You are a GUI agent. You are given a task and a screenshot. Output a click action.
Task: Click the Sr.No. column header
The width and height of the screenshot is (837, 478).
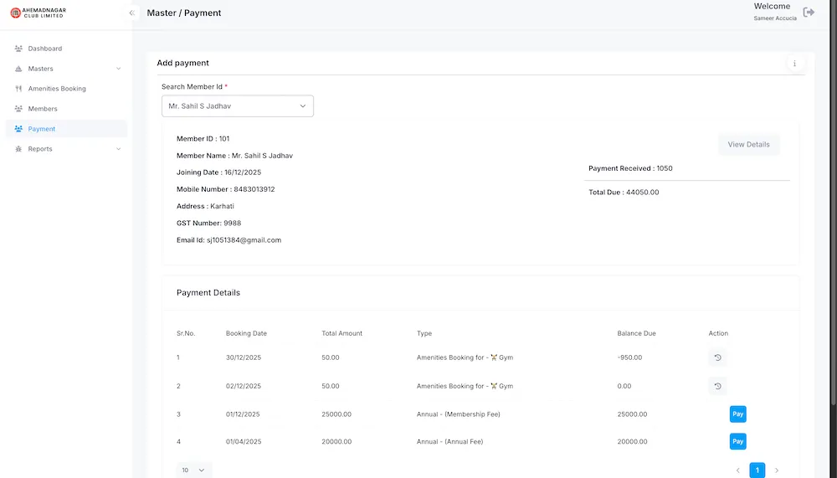click(x=186, y=333)
